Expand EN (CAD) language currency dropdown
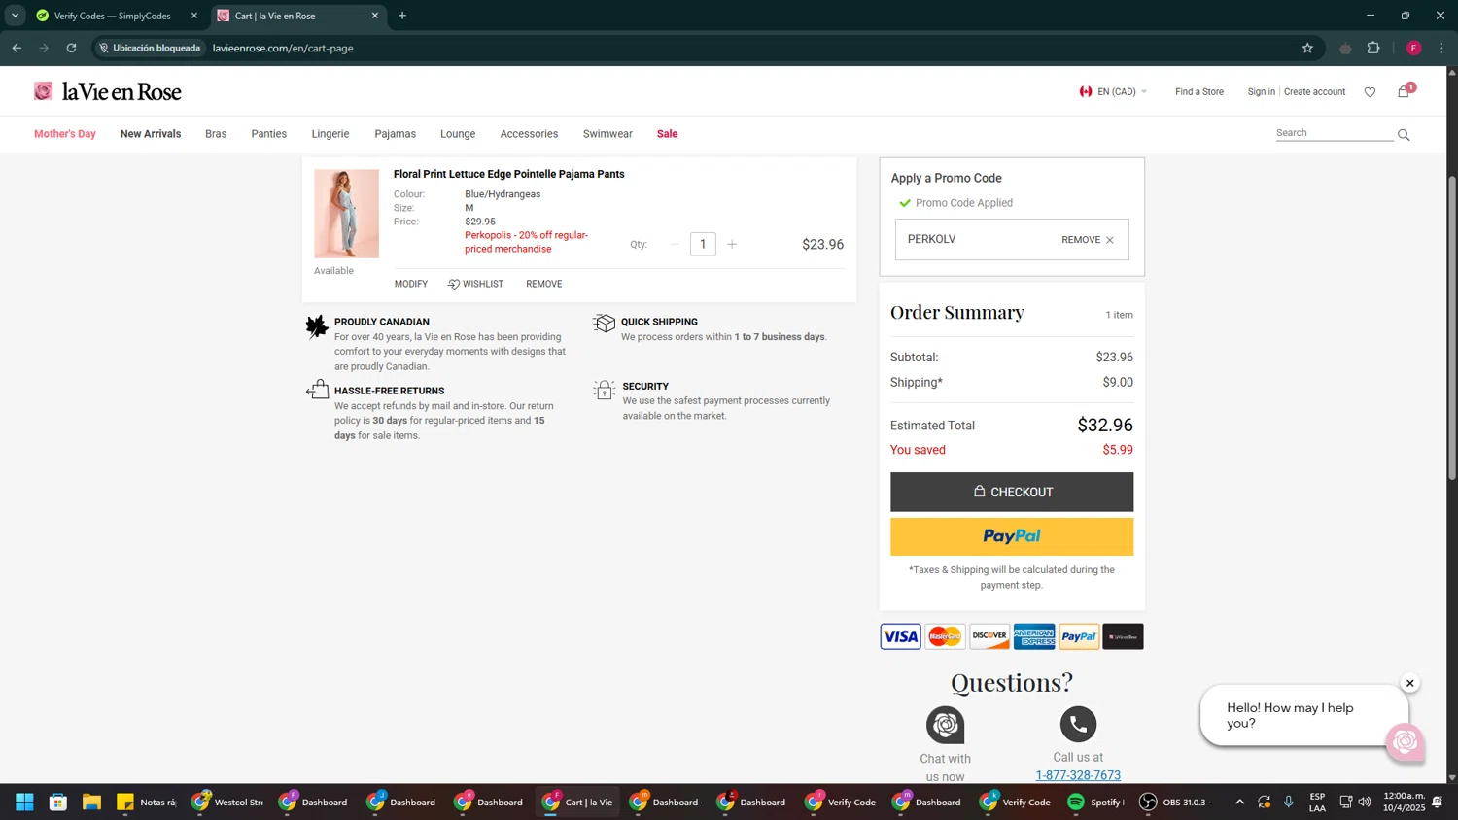 [1113, 92]
